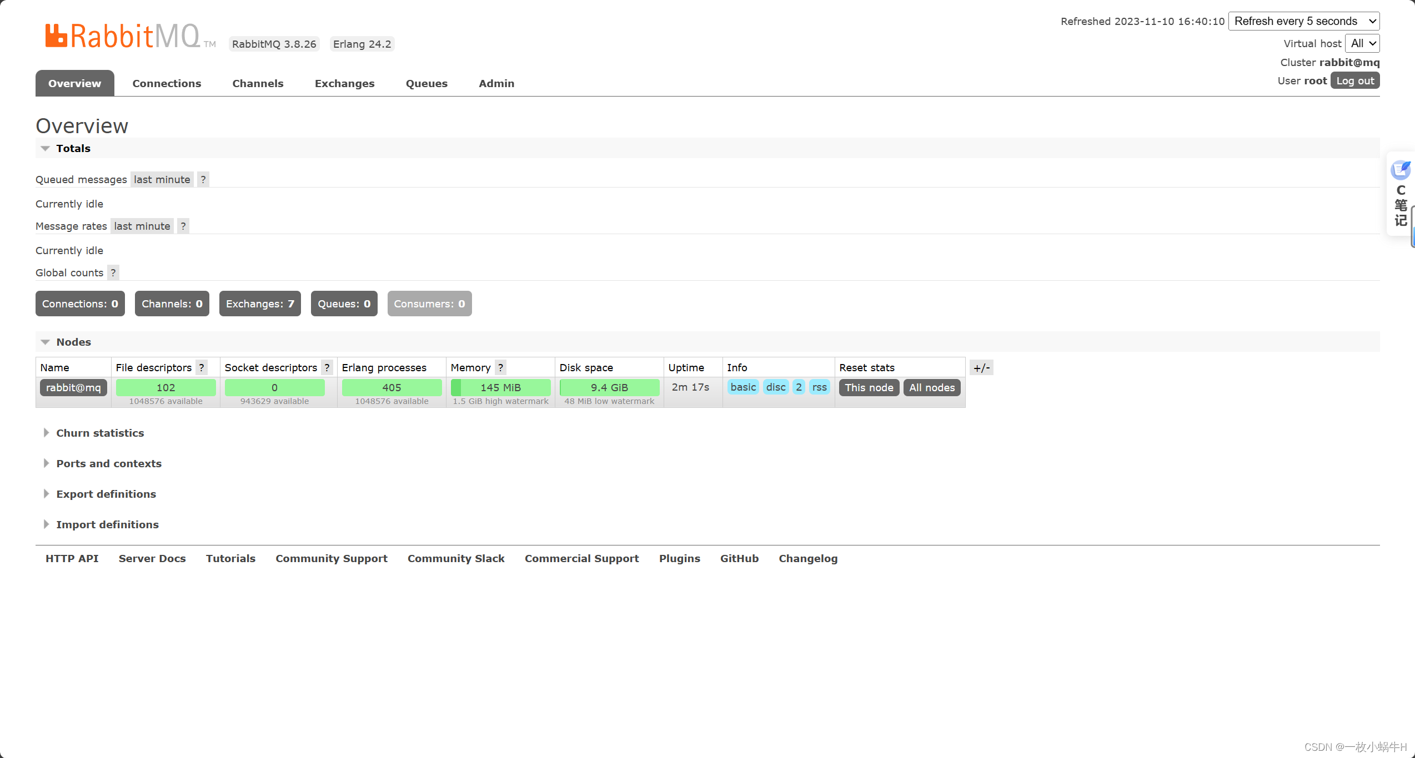Open the Plugins footer link

680,558
